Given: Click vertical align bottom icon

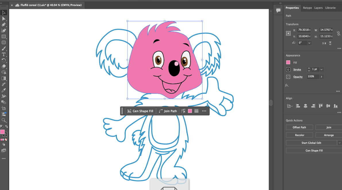Looking at the screenshot, I should (336, 106).
